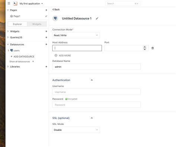Expand the Queries/JS section
This screenshot has height=147, width=176.
click(x=8, y=37)
